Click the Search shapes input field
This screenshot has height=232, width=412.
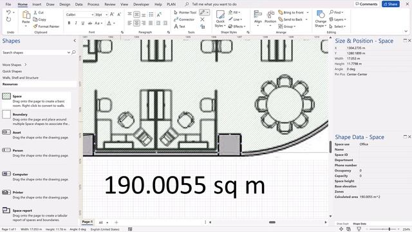[x=35, y=52]
